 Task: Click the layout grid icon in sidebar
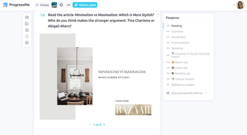[x=27, y=43]
